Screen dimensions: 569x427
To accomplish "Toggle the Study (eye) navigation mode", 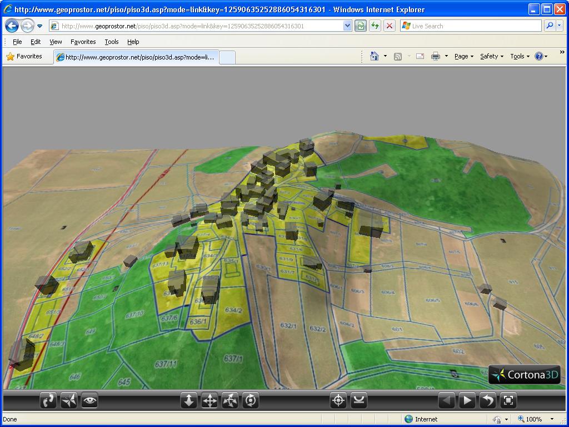I will click(89, 400).
